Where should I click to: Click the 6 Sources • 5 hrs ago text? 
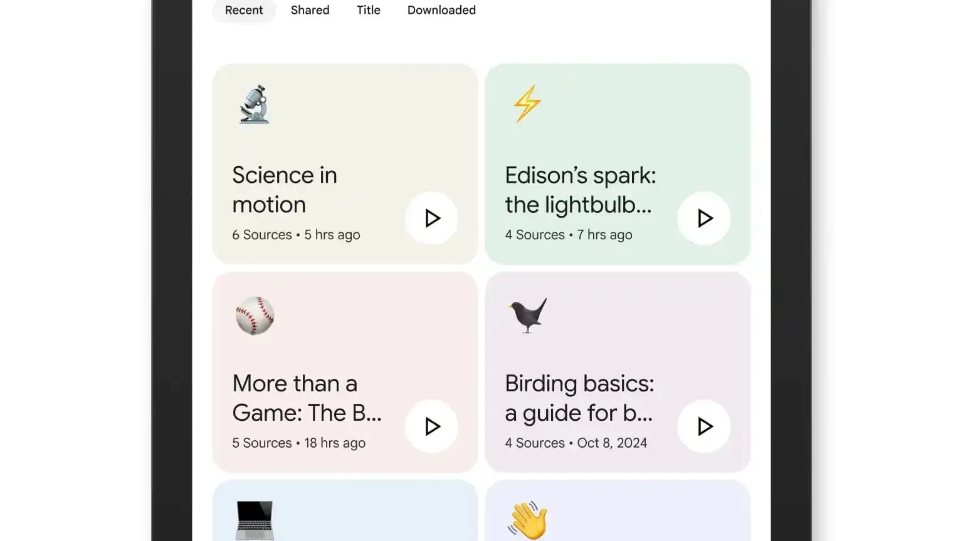pos(296,235)
